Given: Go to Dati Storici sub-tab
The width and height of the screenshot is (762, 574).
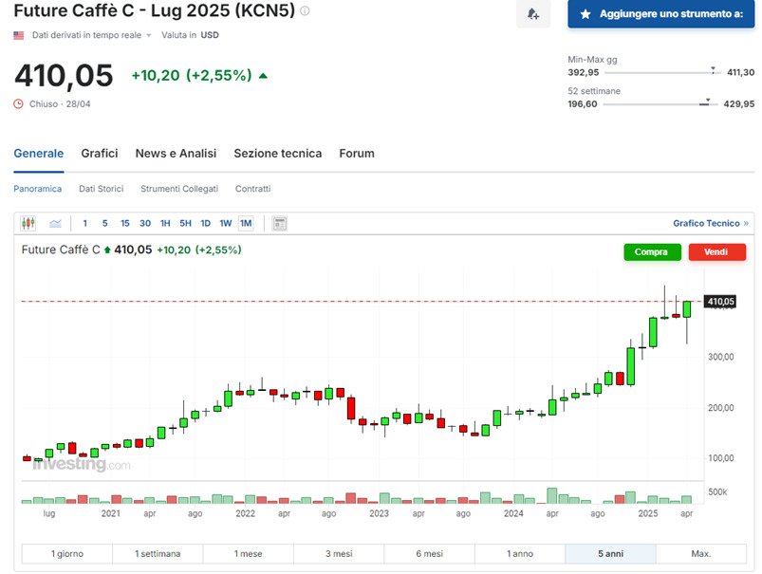Looking at the screenshot, I should 102,189.
